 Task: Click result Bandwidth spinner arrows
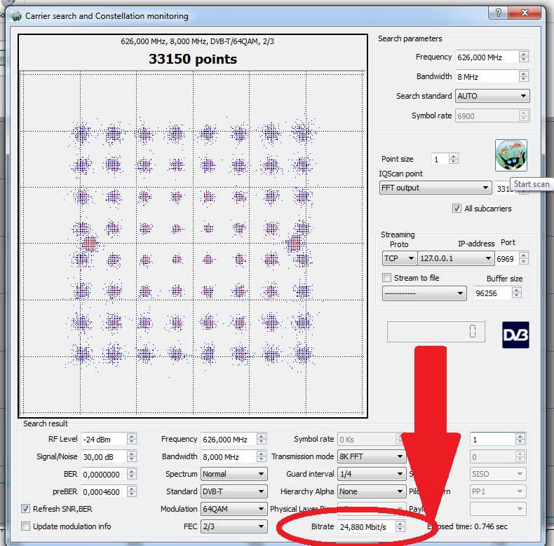click(x=262, y=457)
